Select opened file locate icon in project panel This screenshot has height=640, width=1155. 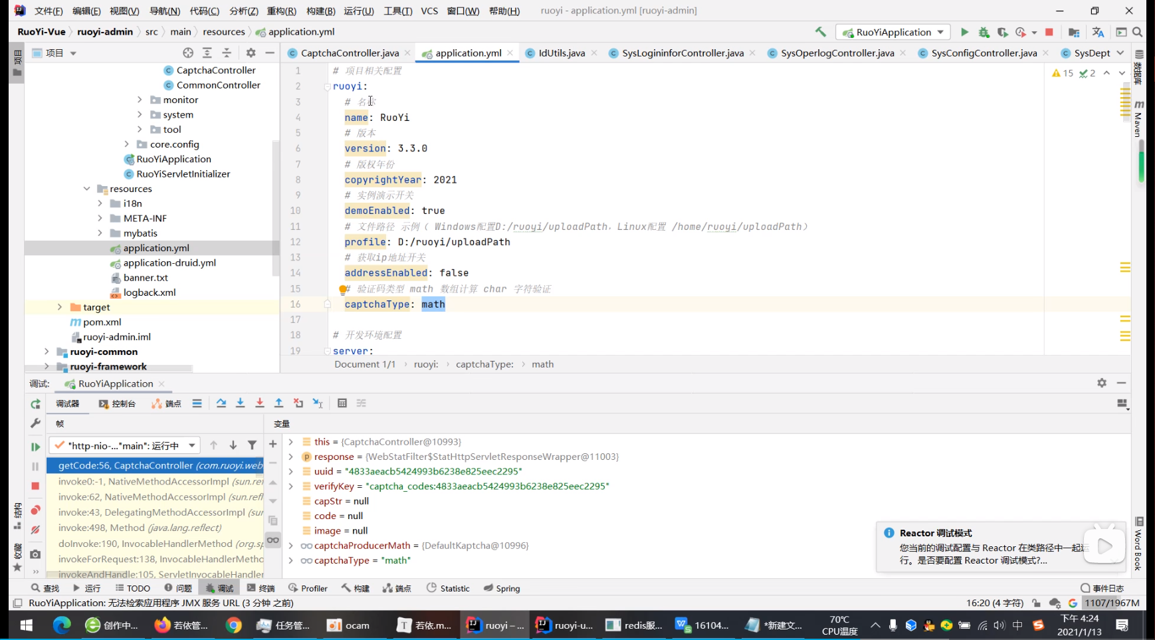point(188,53)
